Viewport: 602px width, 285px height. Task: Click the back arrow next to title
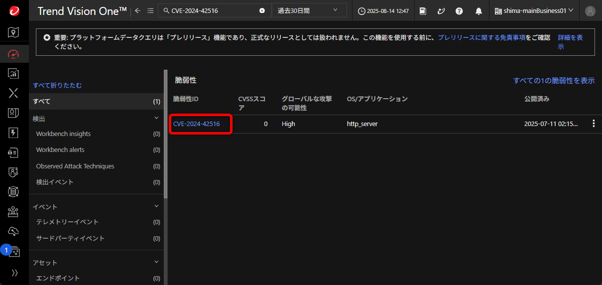[x=138, y=10]
